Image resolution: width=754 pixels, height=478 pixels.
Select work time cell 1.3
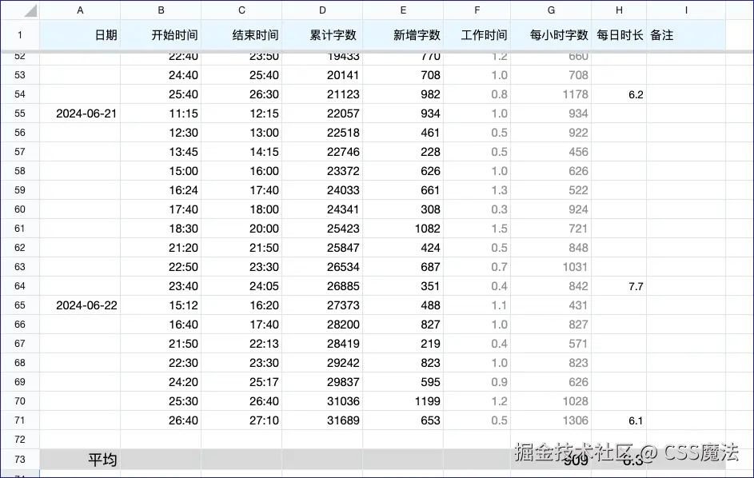(x=477, y=190)
